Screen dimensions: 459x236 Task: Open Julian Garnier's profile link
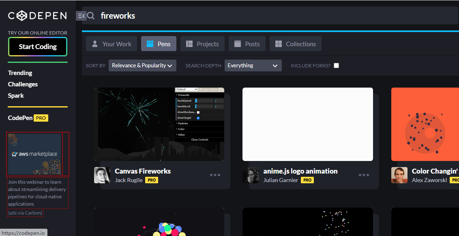[x=281, y=180]
